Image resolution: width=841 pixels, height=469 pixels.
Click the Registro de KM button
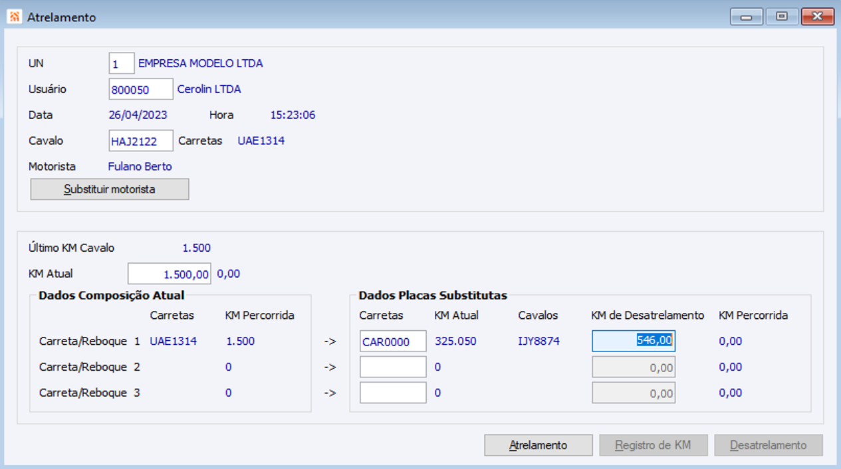click(653, 445)
